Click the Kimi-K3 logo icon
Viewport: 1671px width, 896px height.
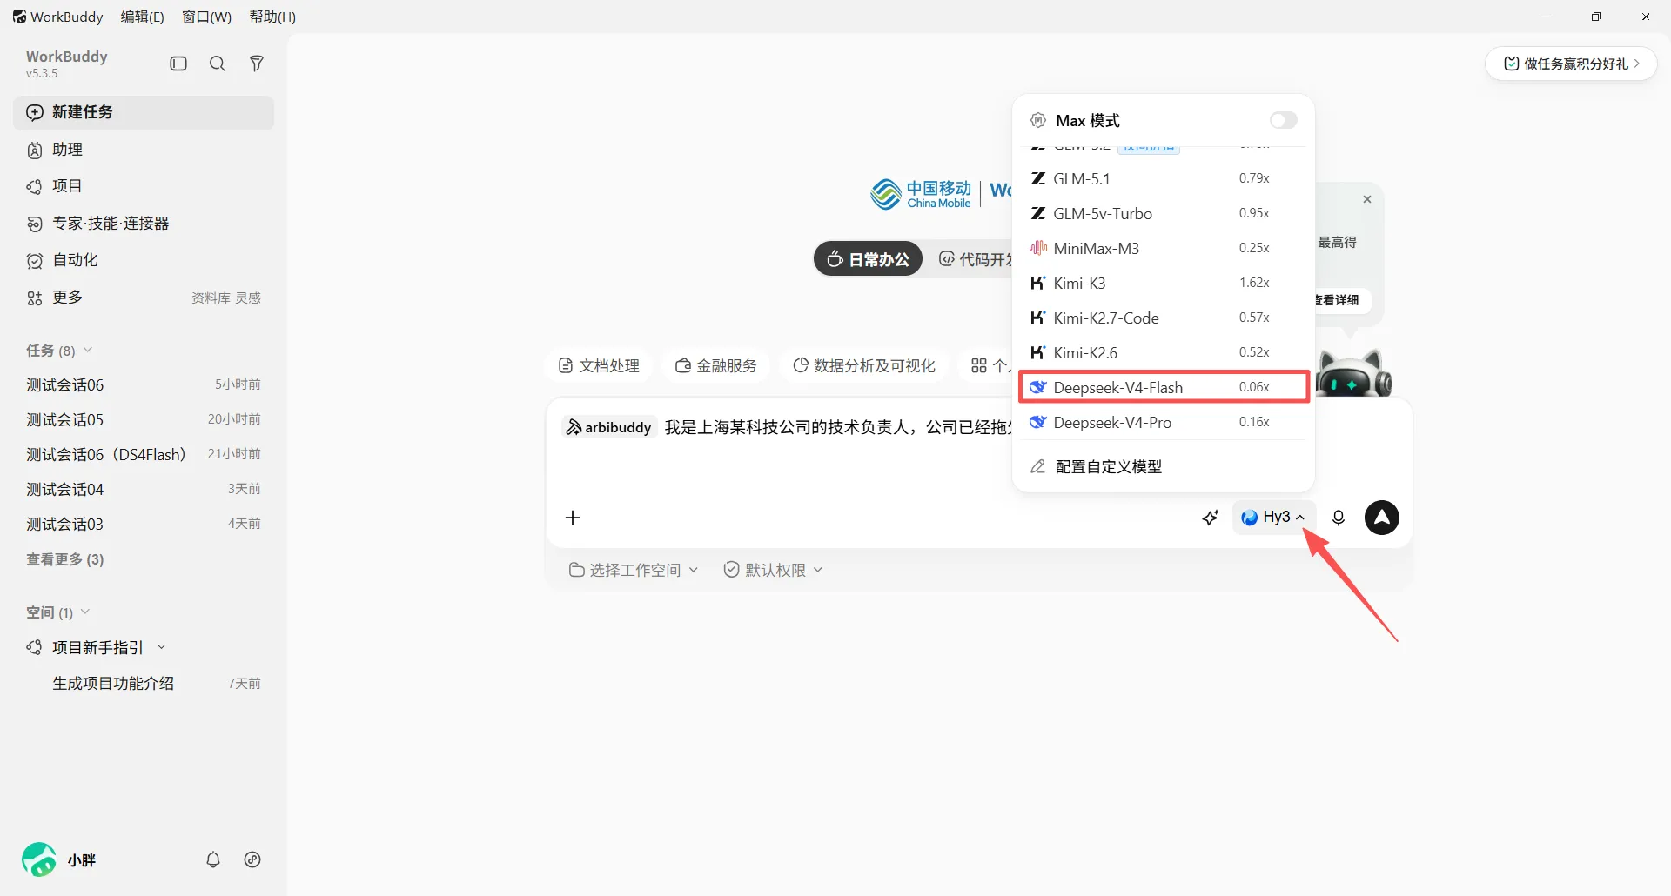[1038, 283]
